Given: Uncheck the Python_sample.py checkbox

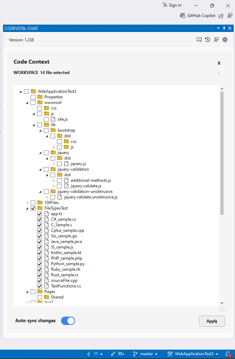Looking at the screenshot, I should [40, 264].
